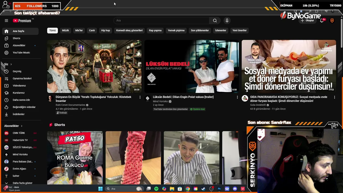Open the notifications bell
The height and width of the screenshot is (193, 343).
coord(322,21)
